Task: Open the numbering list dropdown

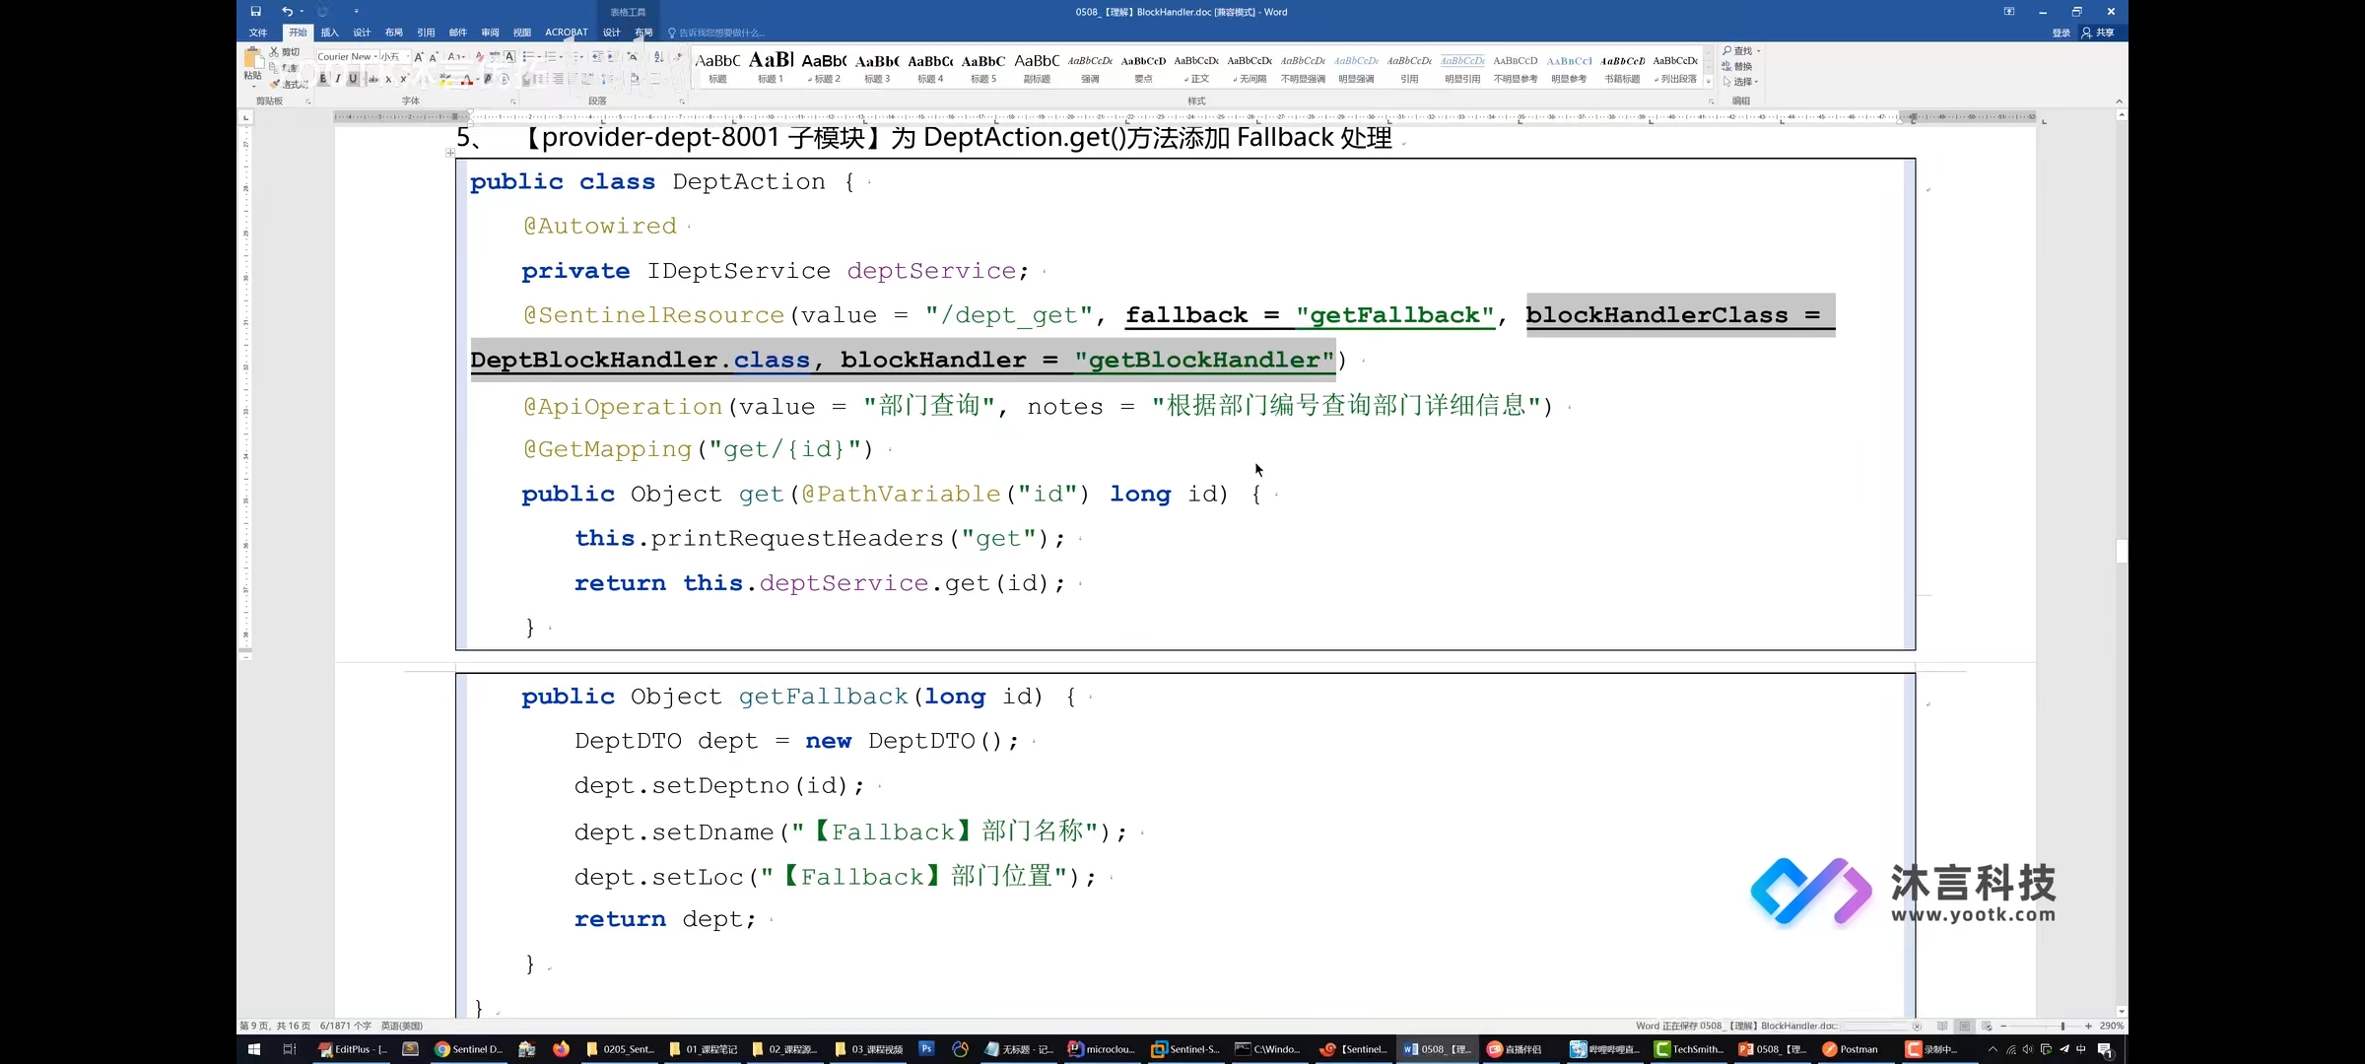Action: 561,57
